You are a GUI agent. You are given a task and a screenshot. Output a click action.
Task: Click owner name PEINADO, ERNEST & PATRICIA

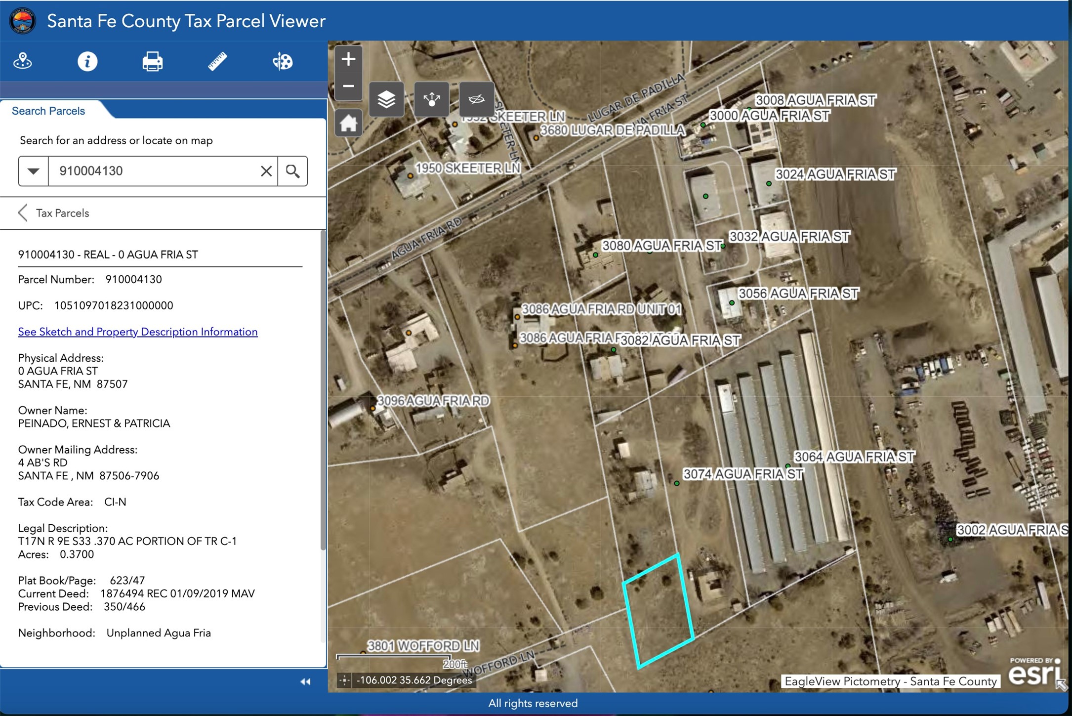(94, 423)
